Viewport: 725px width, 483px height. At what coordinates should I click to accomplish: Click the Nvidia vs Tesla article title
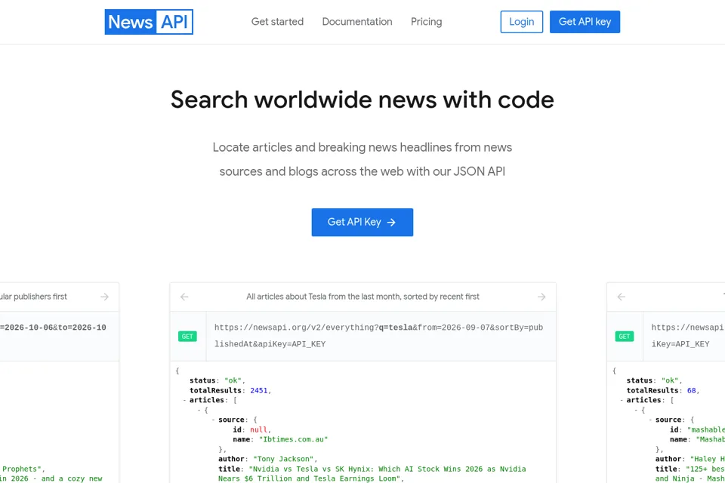coord(372,474)
